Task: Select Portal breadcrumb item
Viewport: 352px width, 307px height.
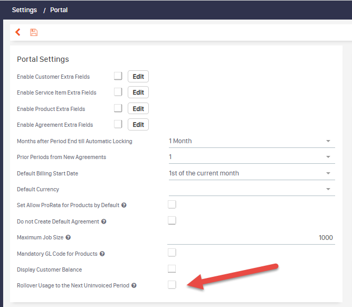Action: click(59, 10)
